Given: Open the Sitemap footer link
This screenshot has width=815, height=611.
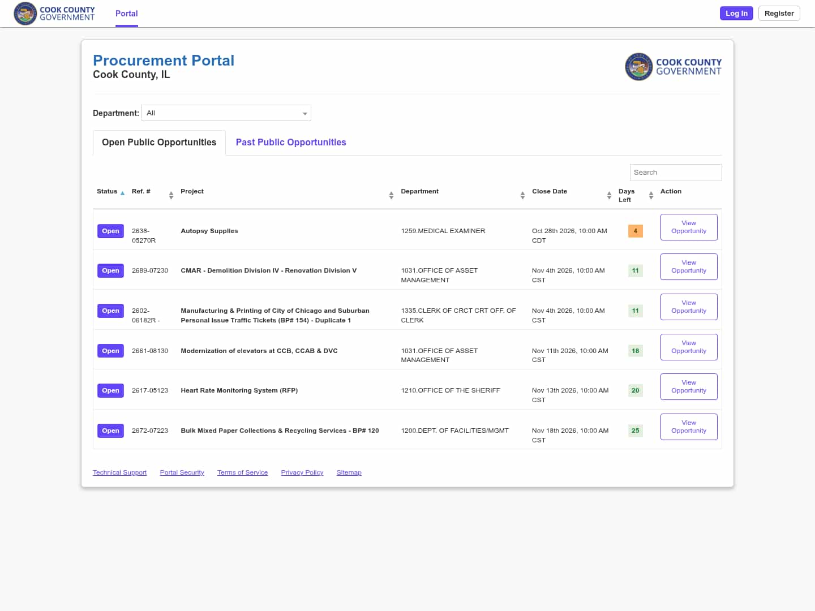Looking at the screenshot, I should coord(349,472).
